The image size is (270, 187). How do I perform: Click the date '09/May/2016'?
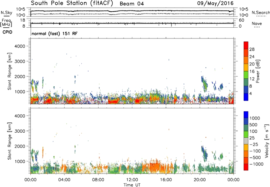click(x=215, y=3)
